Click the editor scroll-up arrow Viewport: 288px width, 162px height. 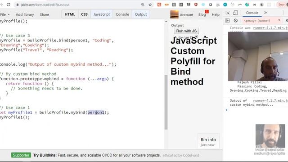pyautogui.click(x=166, y=22)
